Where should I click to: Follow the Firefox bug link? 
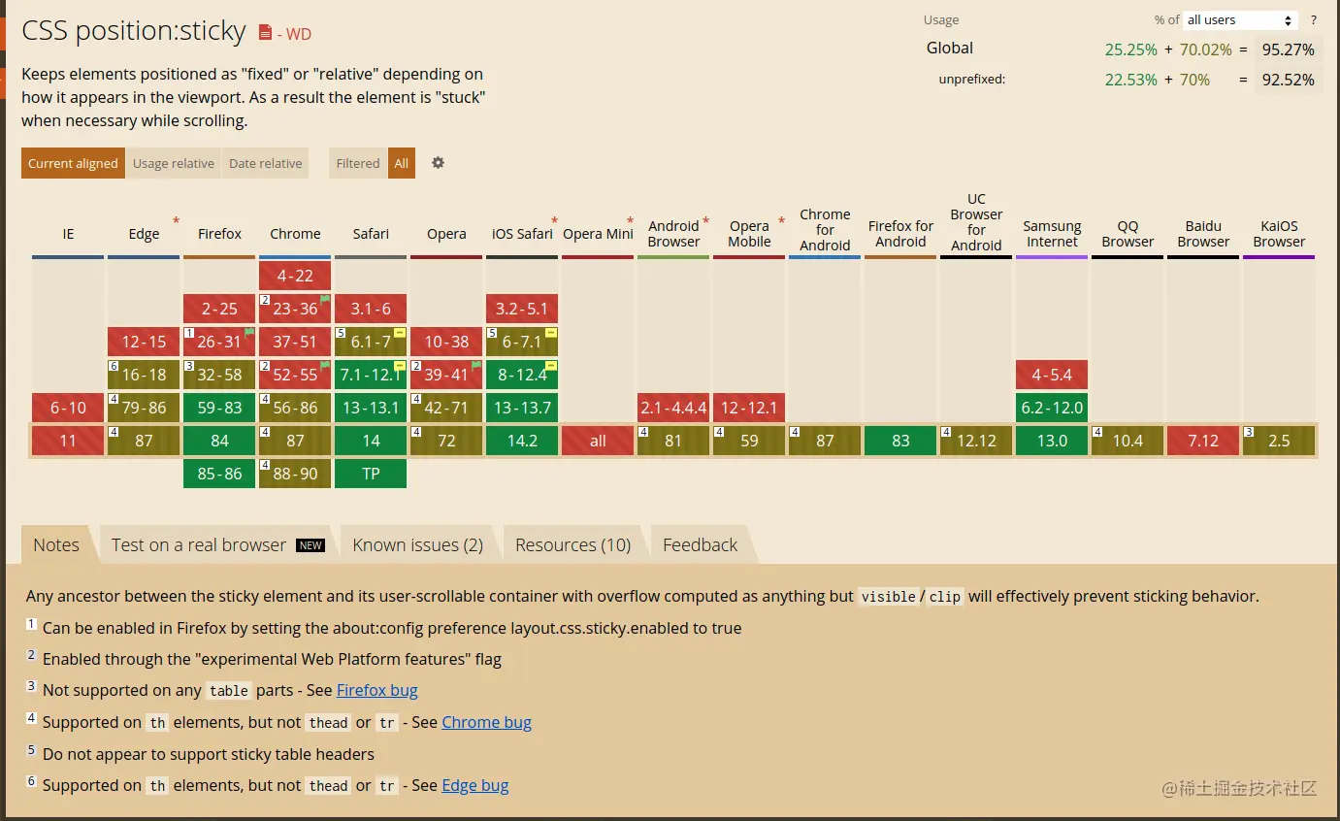coord(377,690)
